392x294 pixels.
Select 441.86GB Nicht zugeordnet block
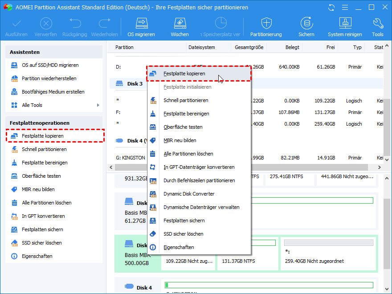(347, 180)
